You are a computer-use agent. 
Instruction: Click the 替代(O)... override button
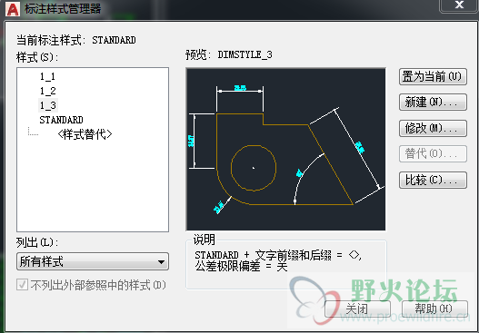(x=433, y=153)
